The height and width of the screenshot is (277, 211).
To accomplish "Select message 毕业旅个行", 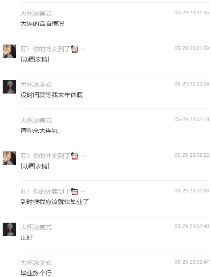I will tap(36, 273).
